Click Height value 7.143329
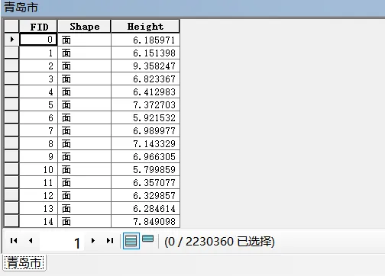385x276 pixels. [145, 143]
